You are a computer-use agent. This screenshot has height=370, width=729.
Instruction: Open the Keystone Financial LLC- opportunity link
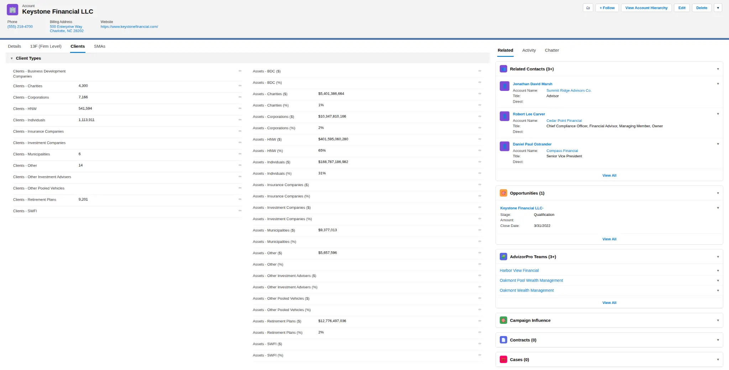(x=522, y=208)
